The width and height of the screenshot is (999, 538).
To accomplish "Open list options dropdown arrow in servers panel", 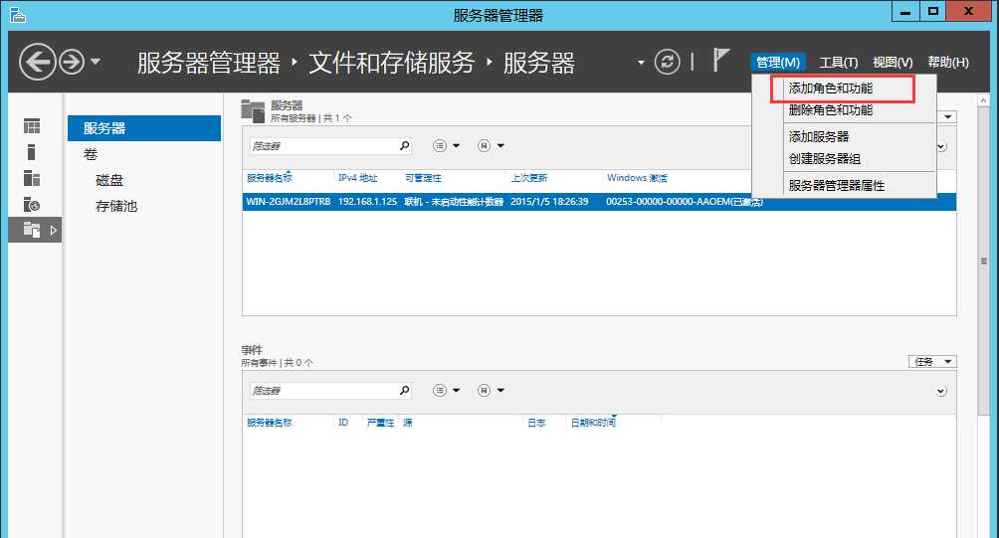I will click(x=456, y=146).
